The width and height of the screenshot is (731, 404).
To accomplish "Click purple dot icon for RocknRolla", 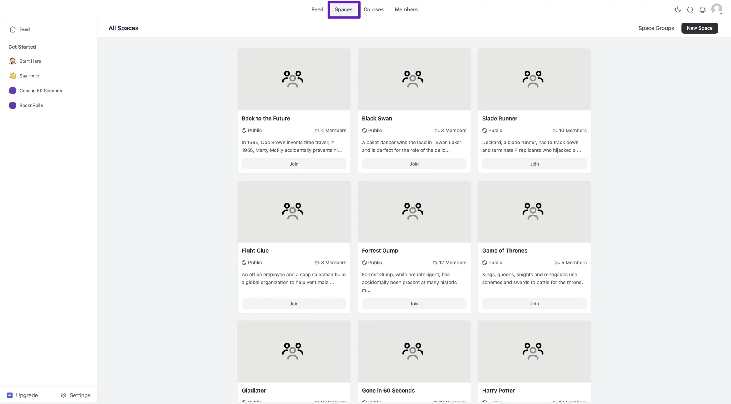I will click(x=13, y=105).
